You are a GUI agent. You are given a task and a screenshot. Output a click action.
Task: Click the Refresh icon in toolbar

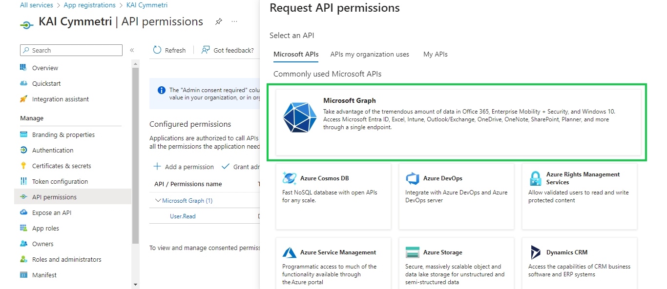click(x=157, y=50)
